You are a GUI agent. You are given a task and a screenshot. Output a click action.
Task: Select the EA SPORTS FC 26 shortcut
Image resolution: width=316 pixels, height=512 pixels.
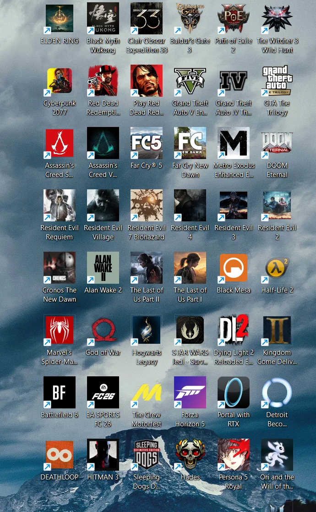click(103, 392)
